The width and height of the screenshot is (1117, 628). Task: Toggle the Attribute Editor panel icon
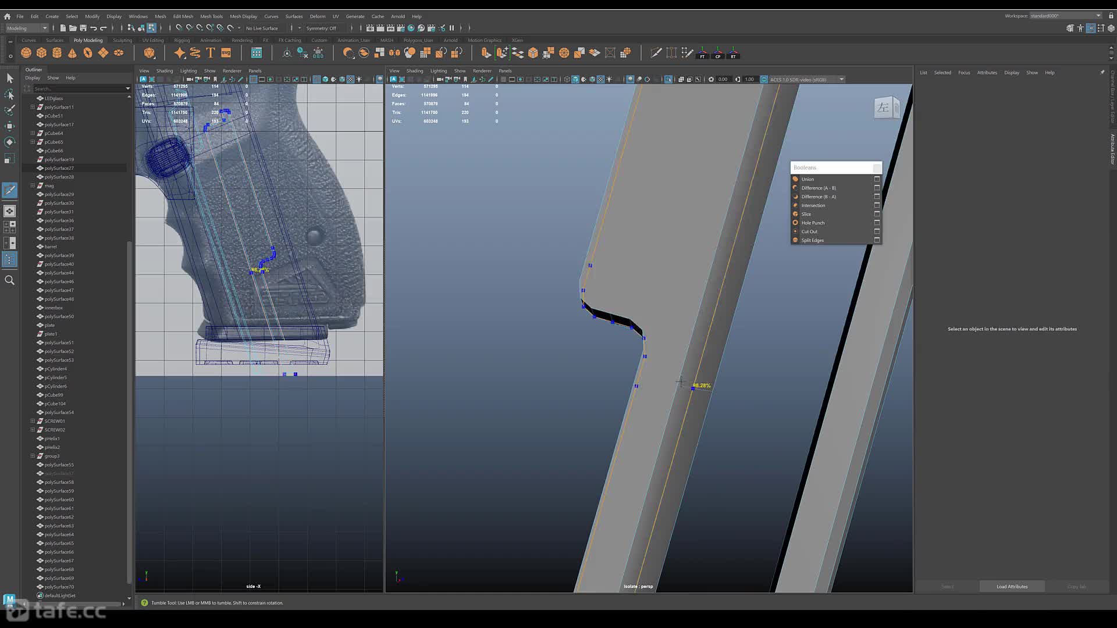(1091, 28)
